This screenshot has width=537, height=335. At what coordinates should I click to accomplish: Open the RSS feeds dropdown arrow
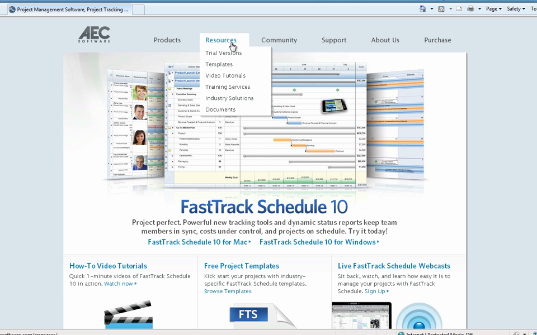pos(450,9)
